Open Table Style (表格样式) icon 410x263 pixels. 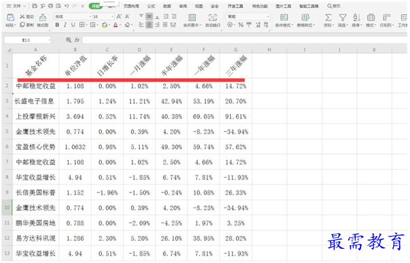pyautogui.click(x=305, y=17)
